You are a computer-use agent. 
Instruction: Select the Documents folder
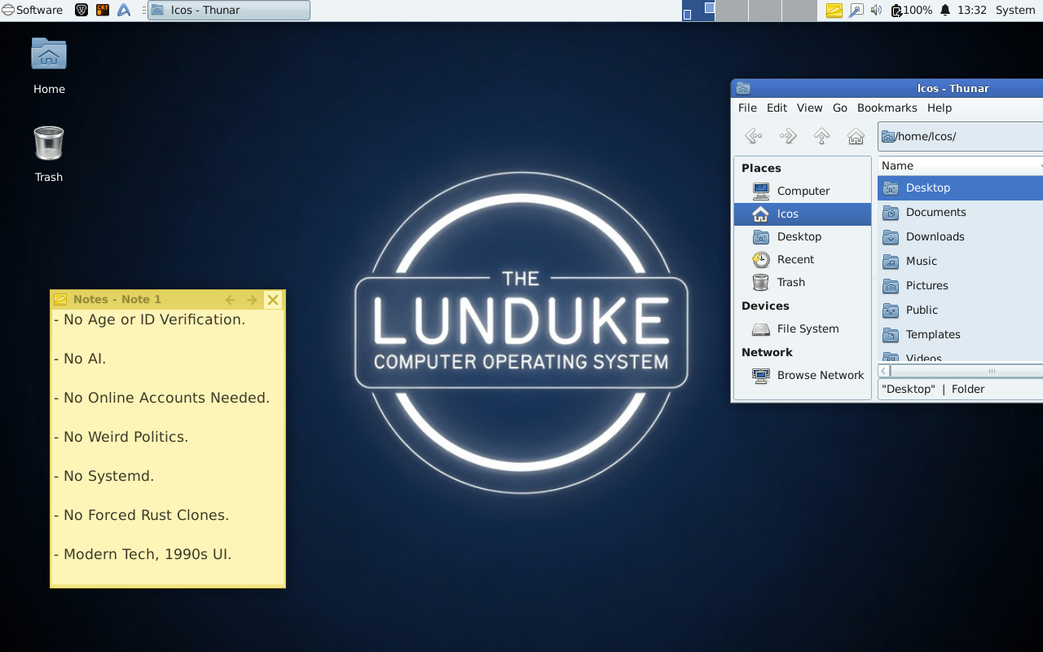click(961, 212)
